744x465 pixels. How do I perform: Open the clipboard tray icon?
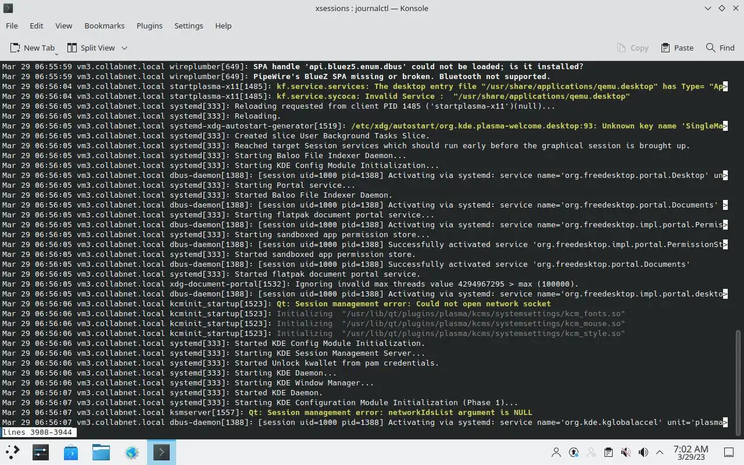(x=609, y=452)
